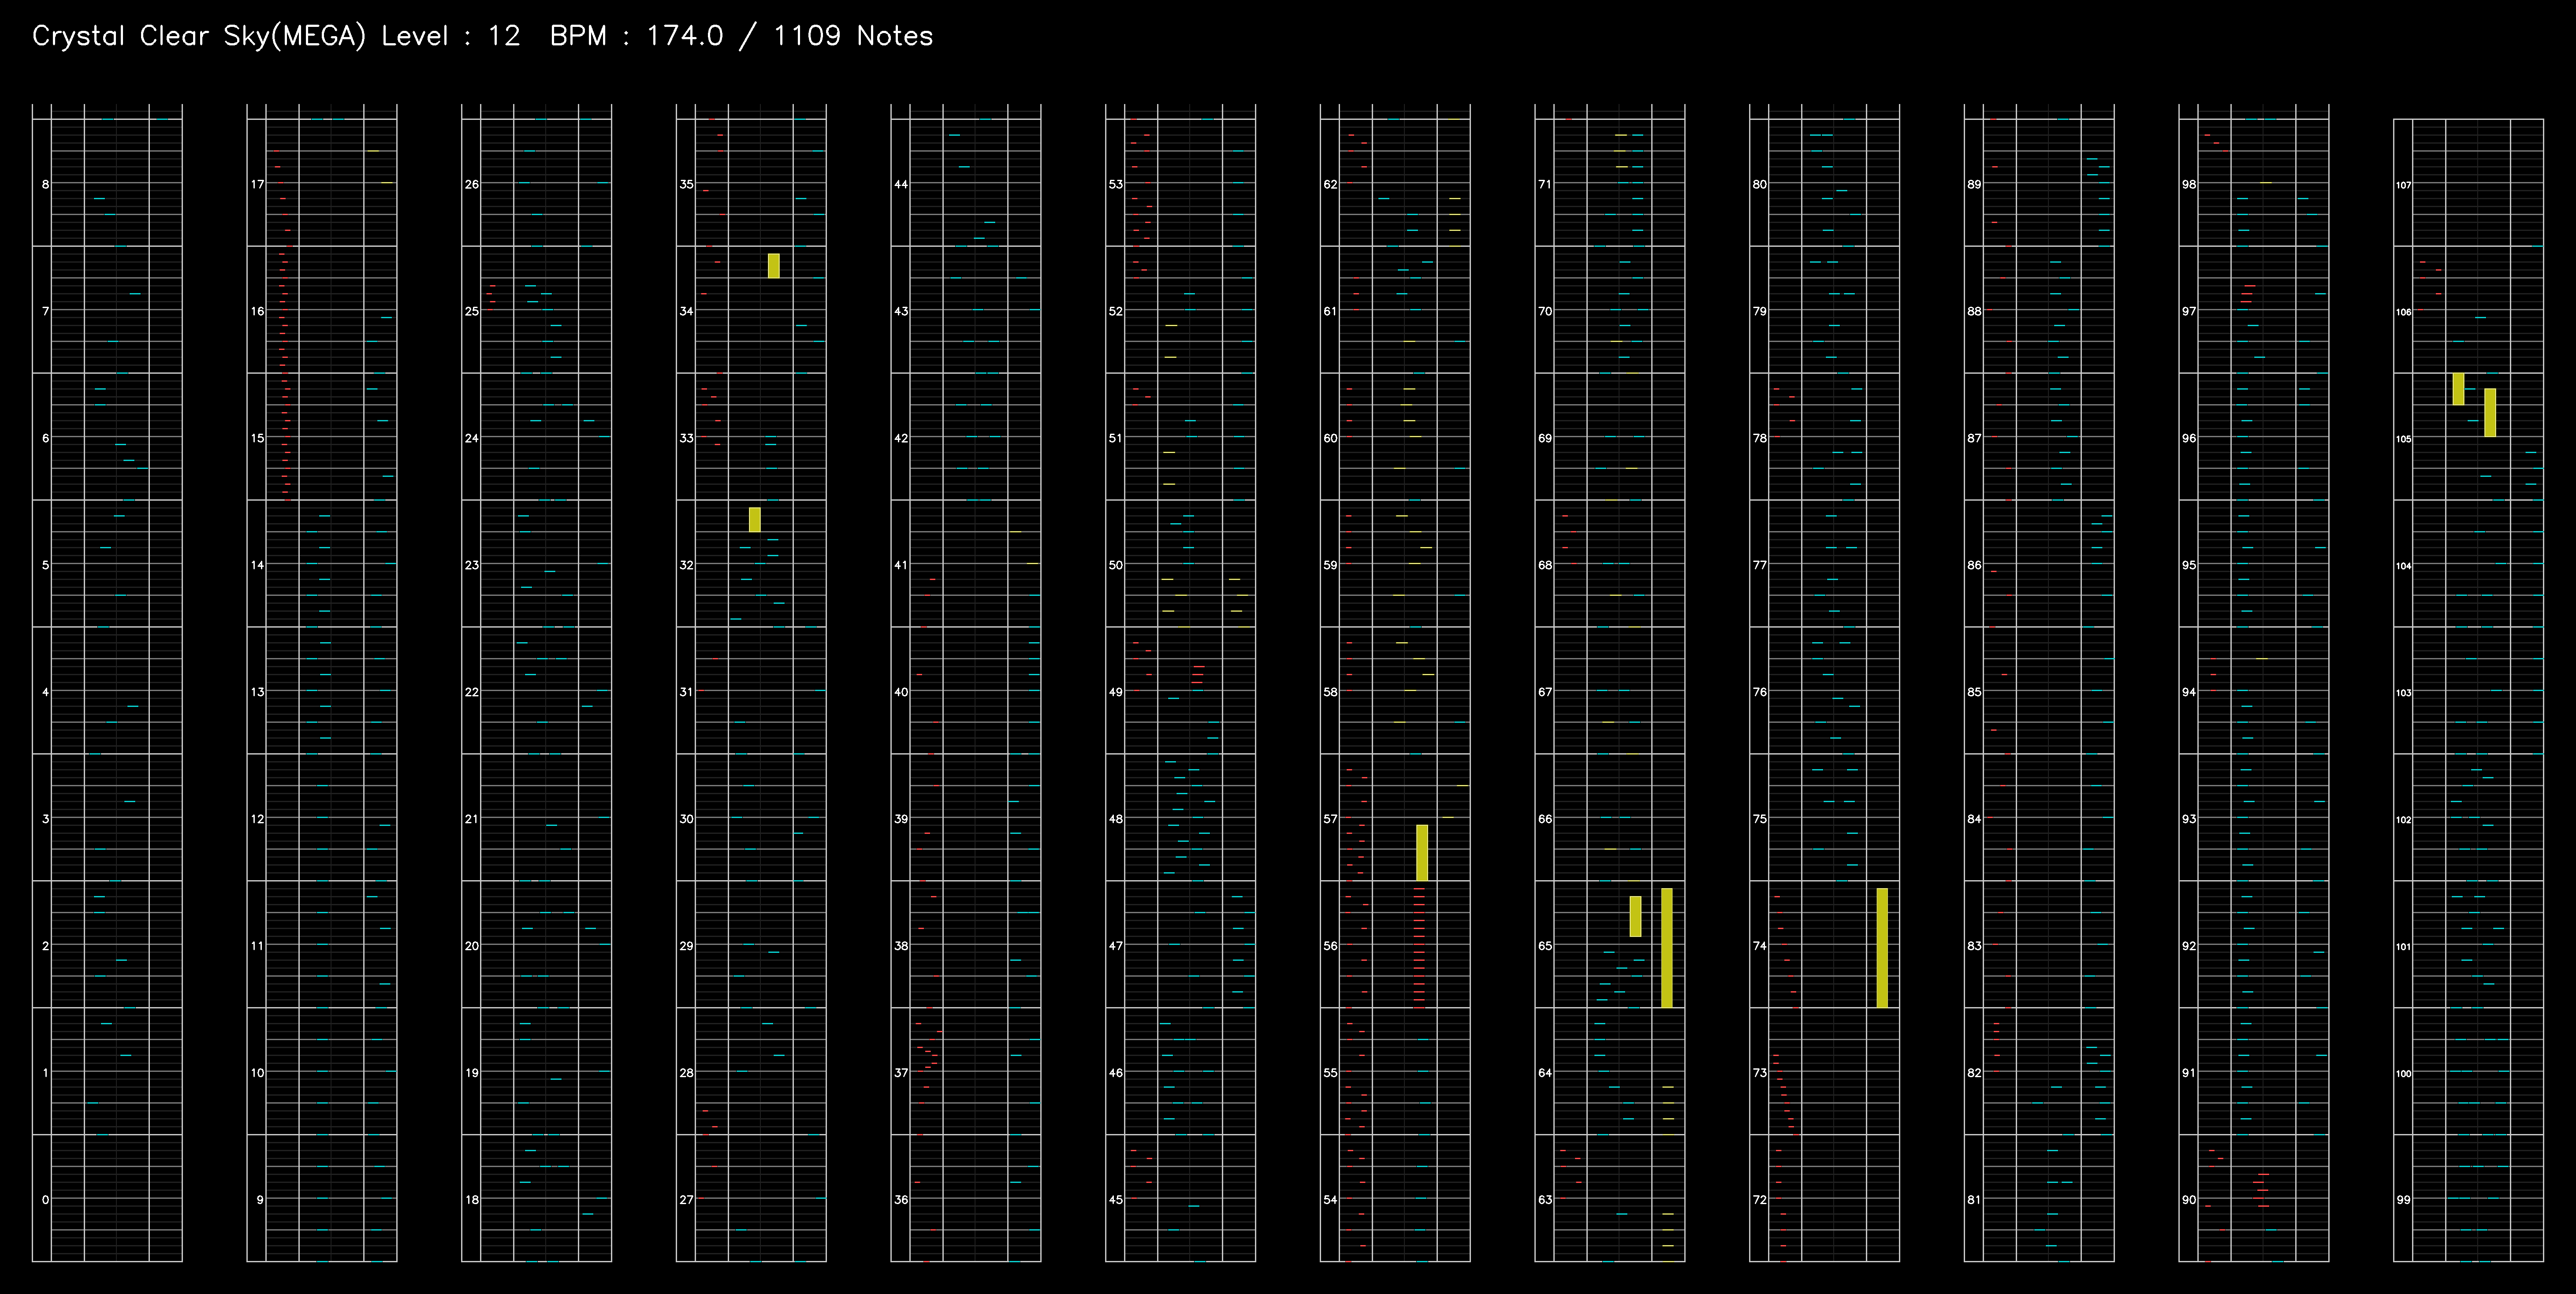Click measure number 2

[x=45, y=946]
